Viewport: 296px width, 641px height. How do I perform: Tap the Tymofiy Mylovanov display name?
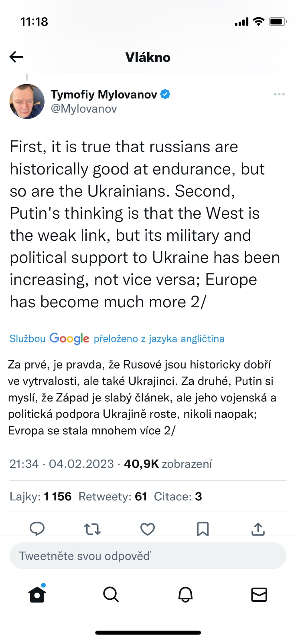pos(104,95)
